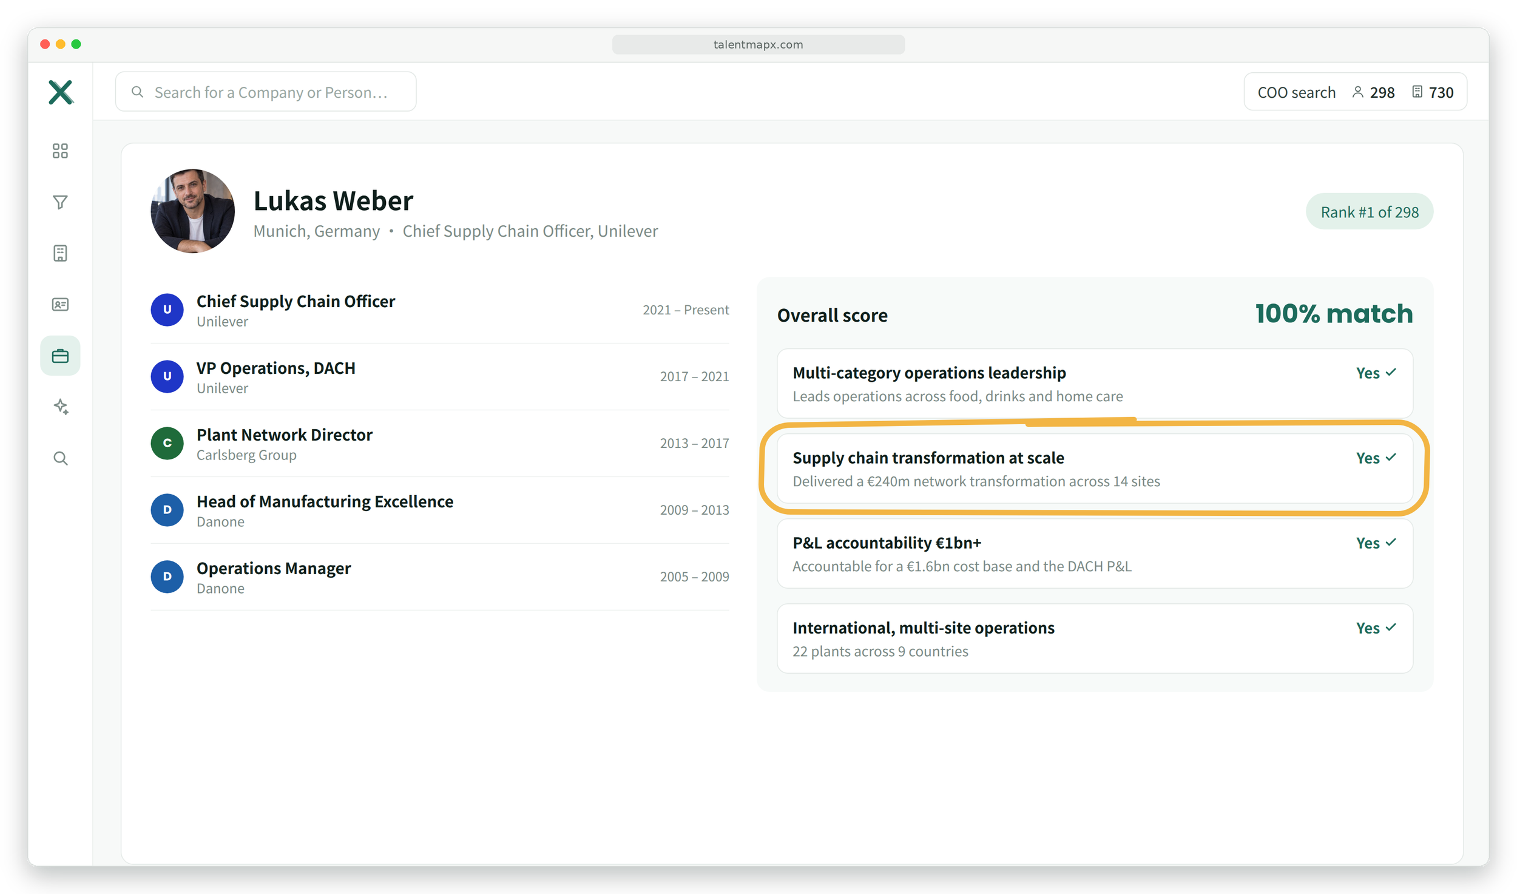Click the Carlsberg Group company name

pyautogui.click(x=246, y=455)
